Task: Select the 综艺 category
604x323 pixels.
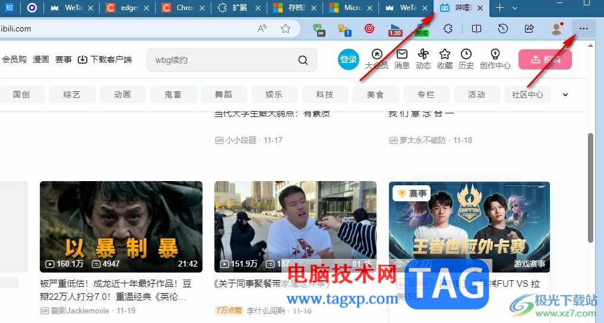Action: tap(72, 95)
